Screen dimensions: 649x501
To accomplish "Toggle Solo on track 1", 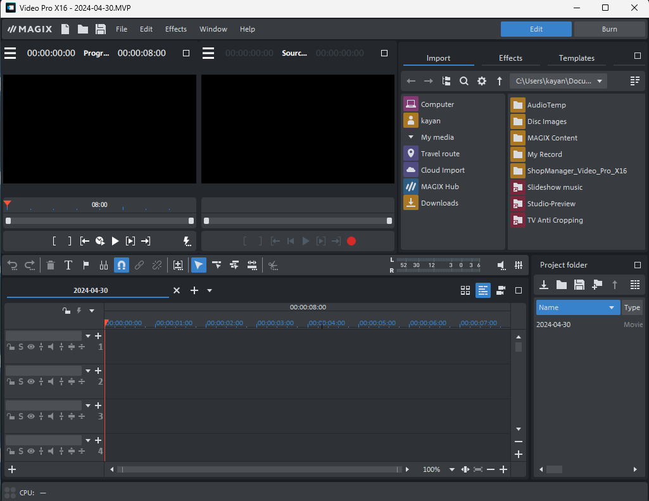I will (x=21, y=347).
